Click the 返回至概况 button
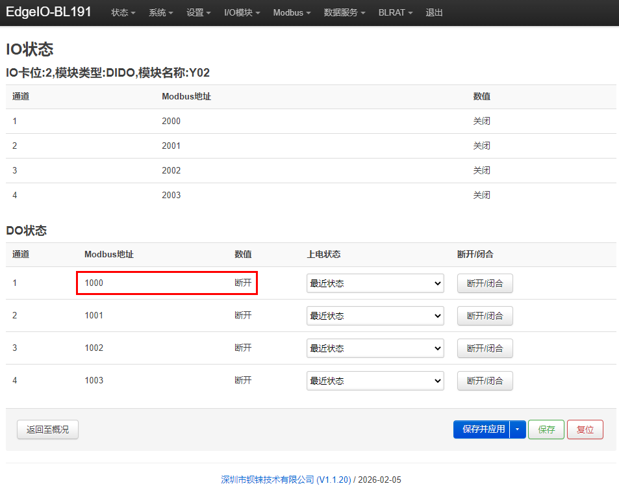Screen dimensions: 619x488 (48, 429)
